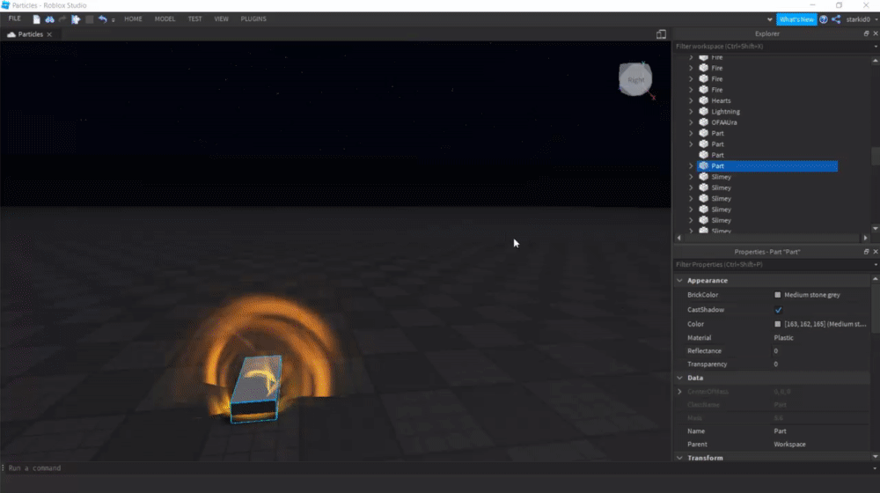The height and width of the screenshot is (493, 880).
Task: Select the OFAAUra item in Explorer
Action: [x=724, y=121]
